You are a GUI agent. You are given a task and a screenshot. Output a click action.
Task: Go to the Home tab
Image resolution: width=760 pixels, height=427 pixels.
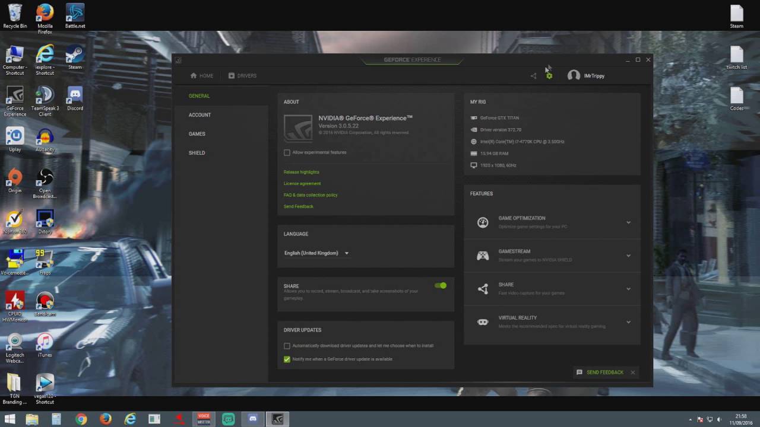coord(202,76)
